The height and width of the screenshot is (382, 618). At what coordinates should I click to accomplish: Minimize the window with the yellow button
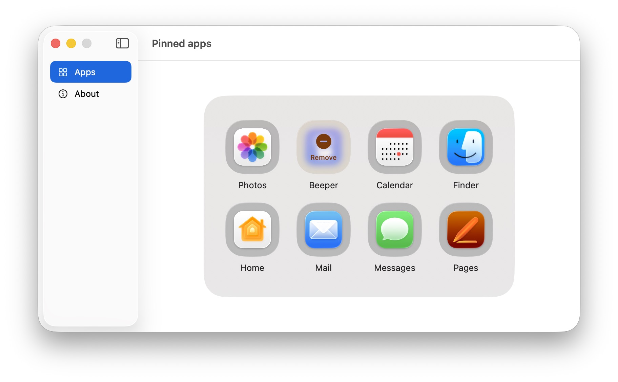[71, 43]
